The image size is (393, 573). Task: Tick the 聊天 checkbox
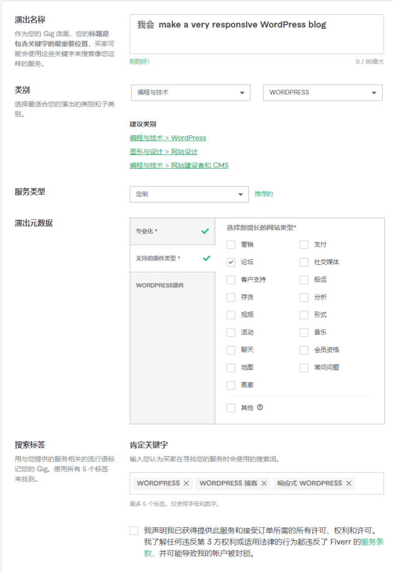coord(231,350)
